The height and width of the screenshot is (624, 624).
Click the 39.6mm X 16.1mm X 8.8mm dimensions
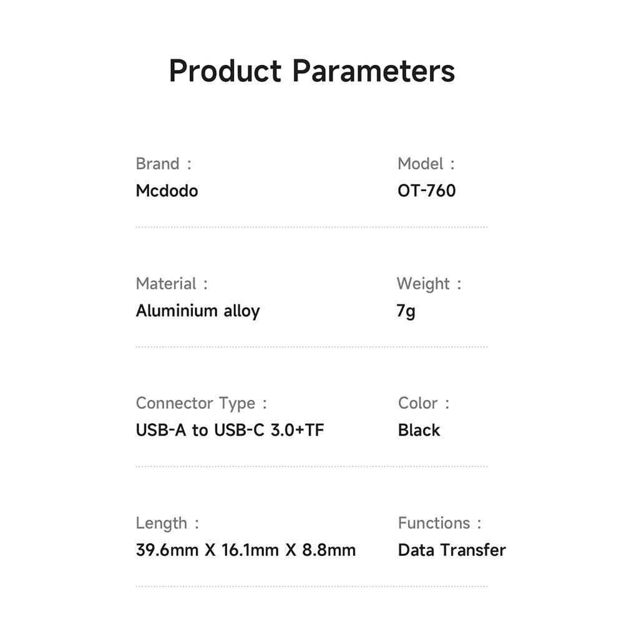point(245,550)
